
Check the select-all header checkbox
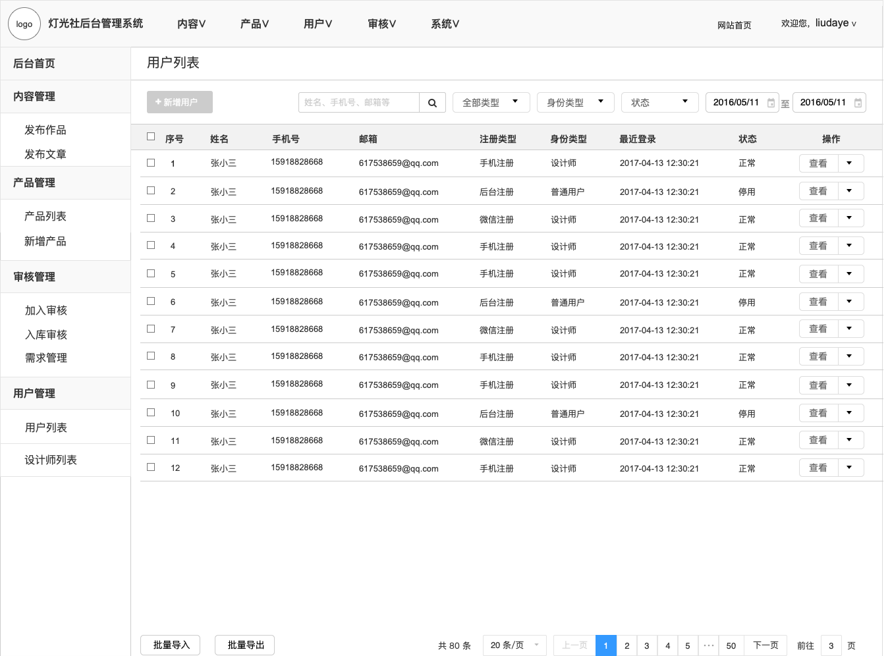[x=151, y=136]
